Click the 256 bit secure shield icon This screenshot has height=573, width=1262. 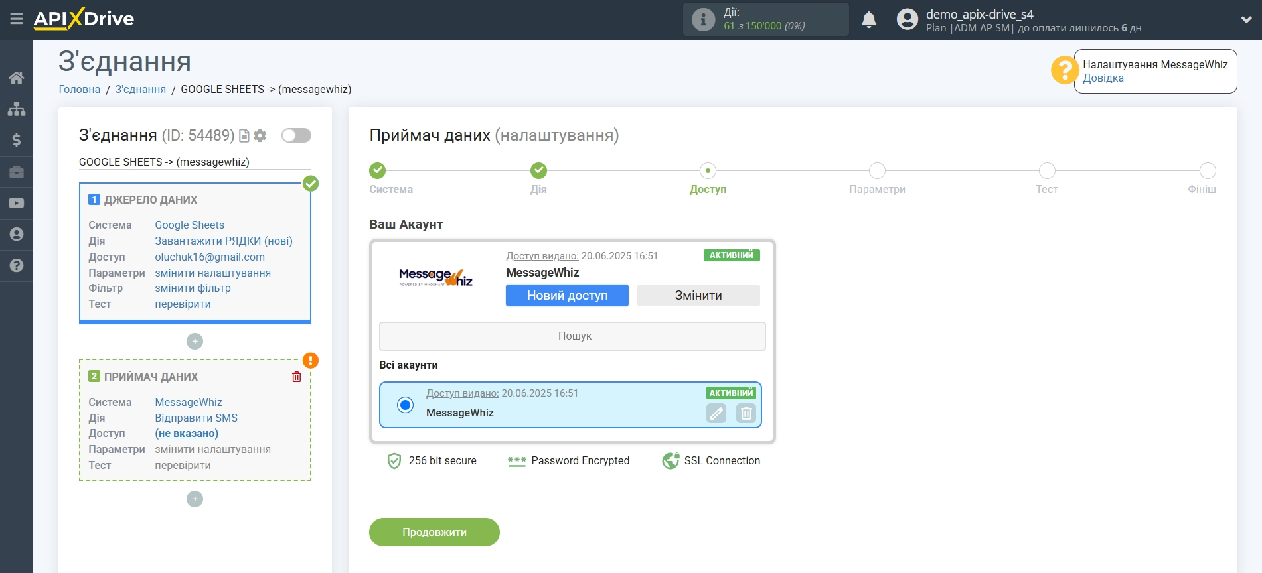[394, 461]
